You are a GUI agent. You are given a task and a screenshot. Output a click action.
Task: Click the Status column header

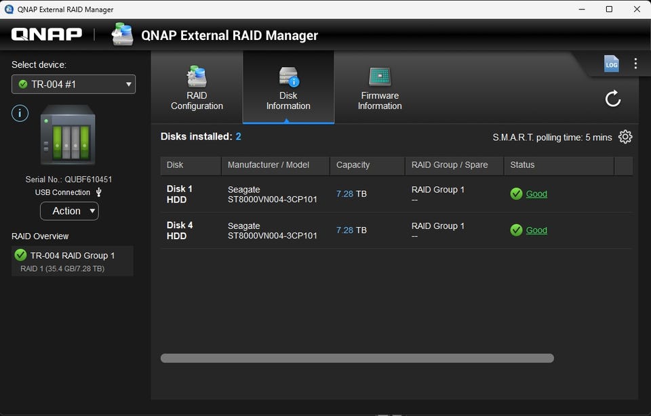[x=559, y=165]
